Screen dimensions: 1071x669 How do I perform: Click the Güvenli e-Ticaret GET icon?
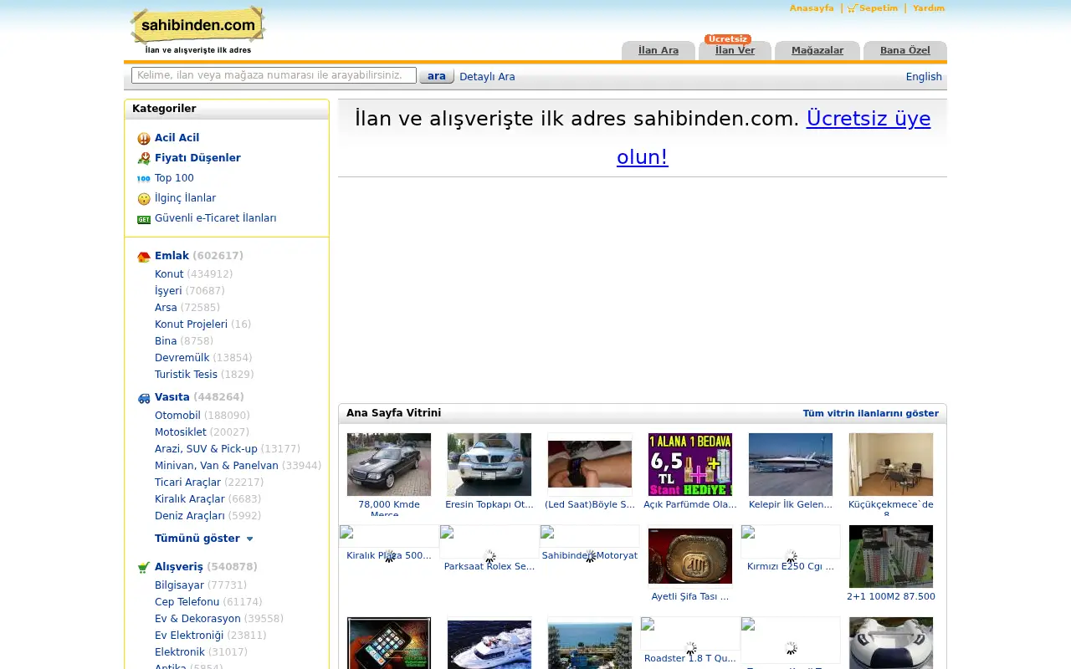click(144, 219)
